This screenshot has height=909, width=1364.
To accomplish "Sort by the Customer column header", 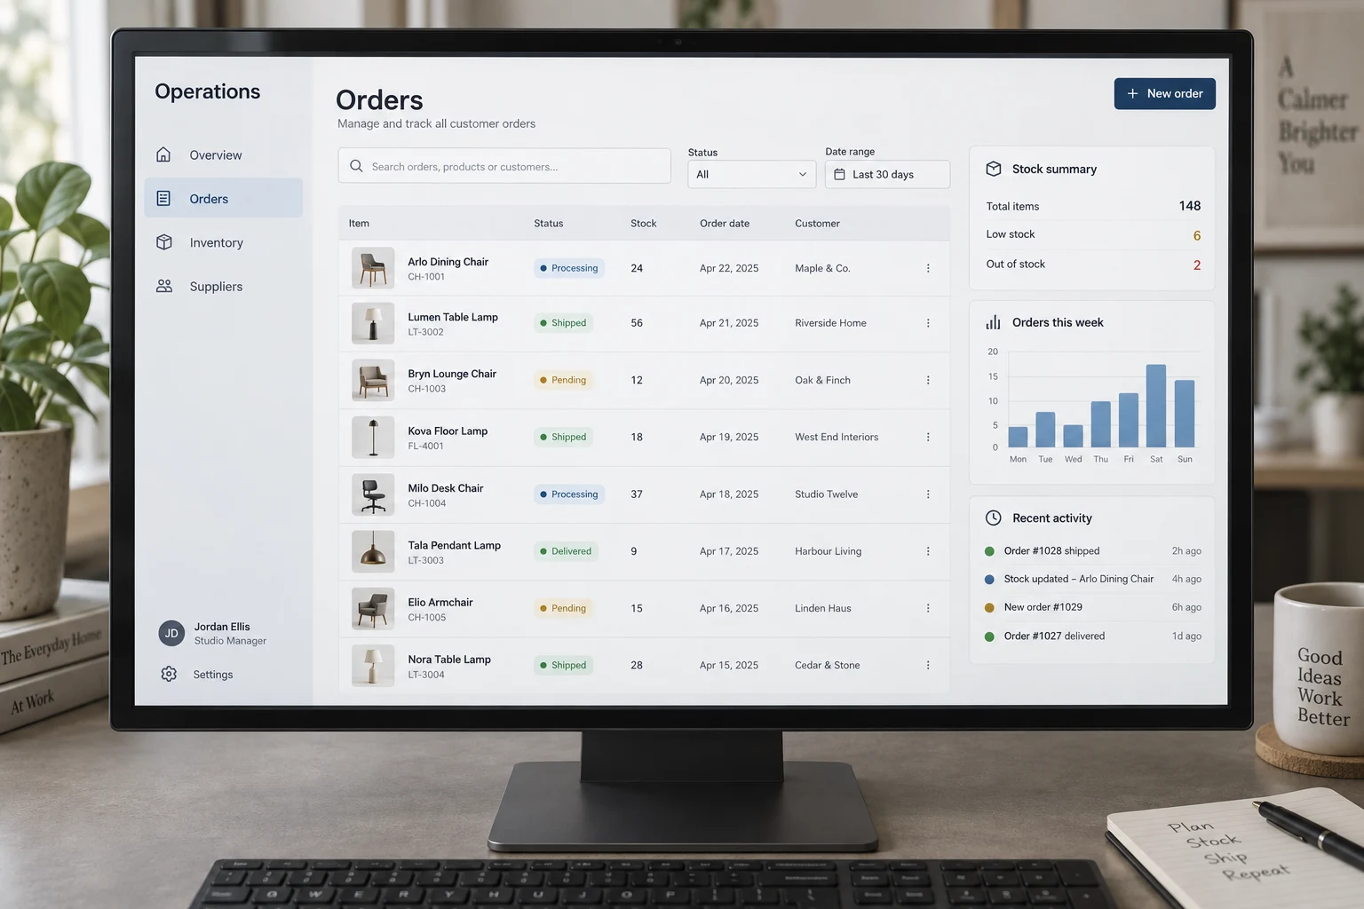I will pyautogui.click(x=817, y=223).
